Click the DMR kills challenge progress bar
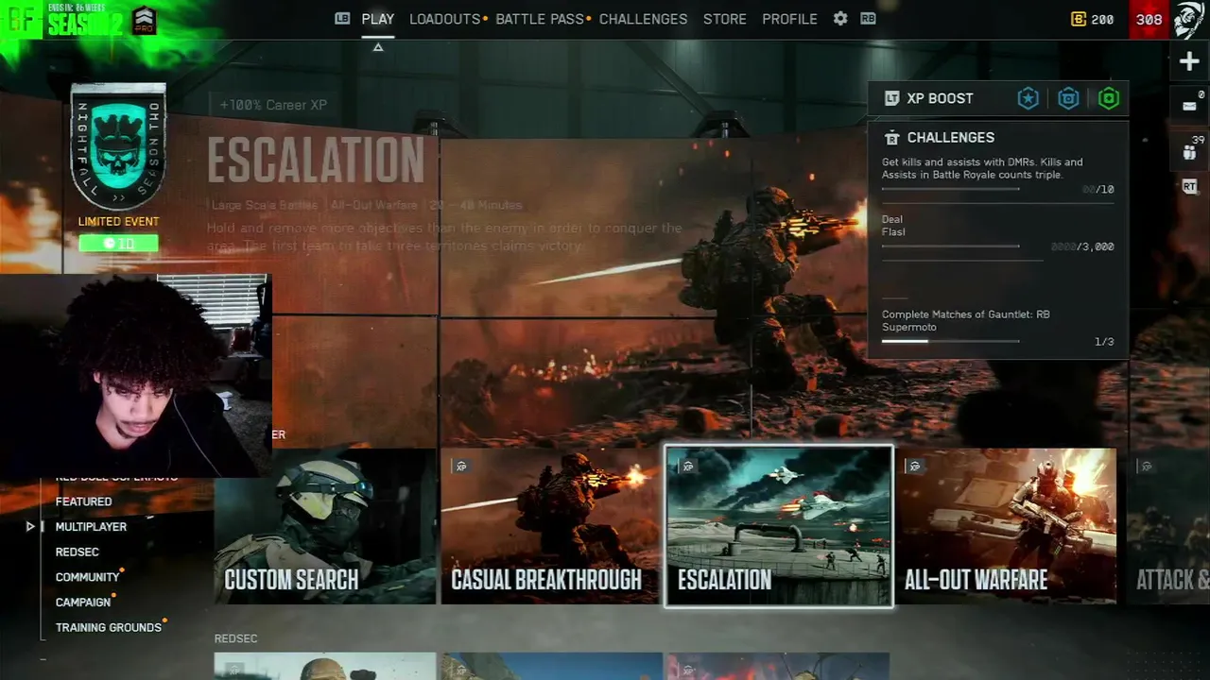 pos(951,189)
